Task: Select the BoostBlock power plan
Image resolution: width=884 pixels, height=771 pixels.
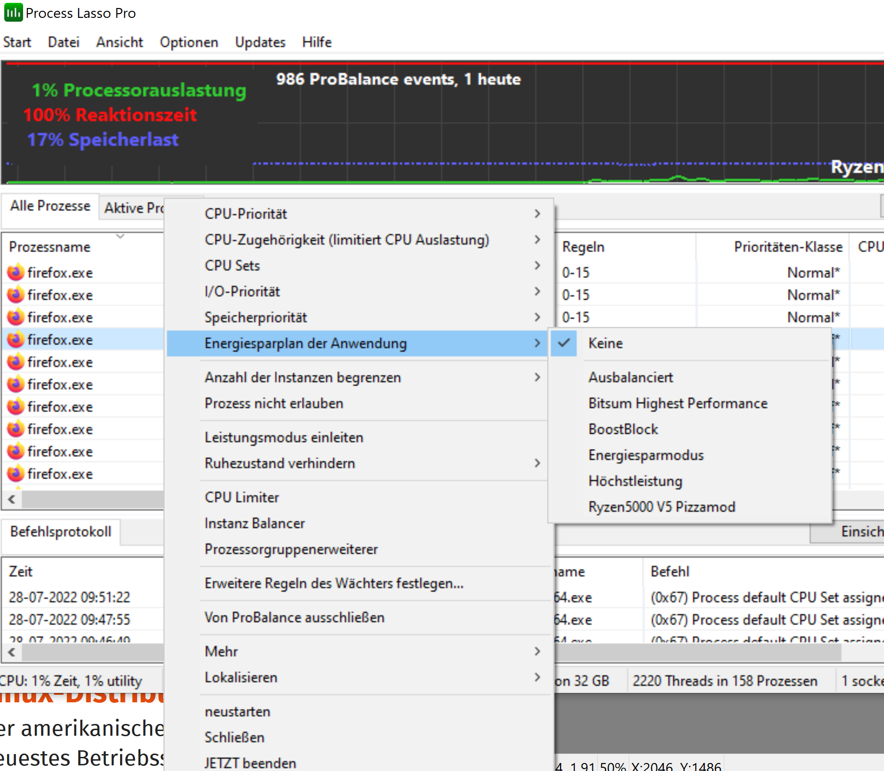Action: point(690,429)
